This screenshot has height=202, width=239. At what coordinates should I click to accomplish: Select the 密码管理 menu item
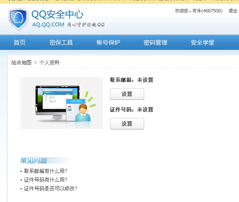(155, 43)
